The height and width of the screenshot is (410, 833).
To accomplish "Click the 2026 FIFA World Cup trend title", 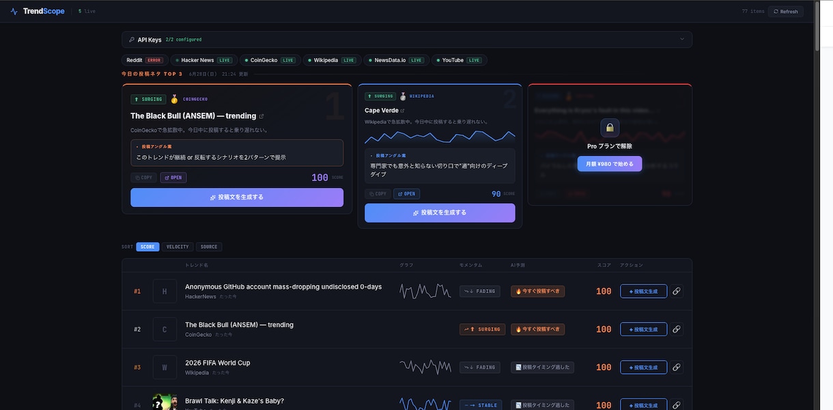I will coord(218,363).
